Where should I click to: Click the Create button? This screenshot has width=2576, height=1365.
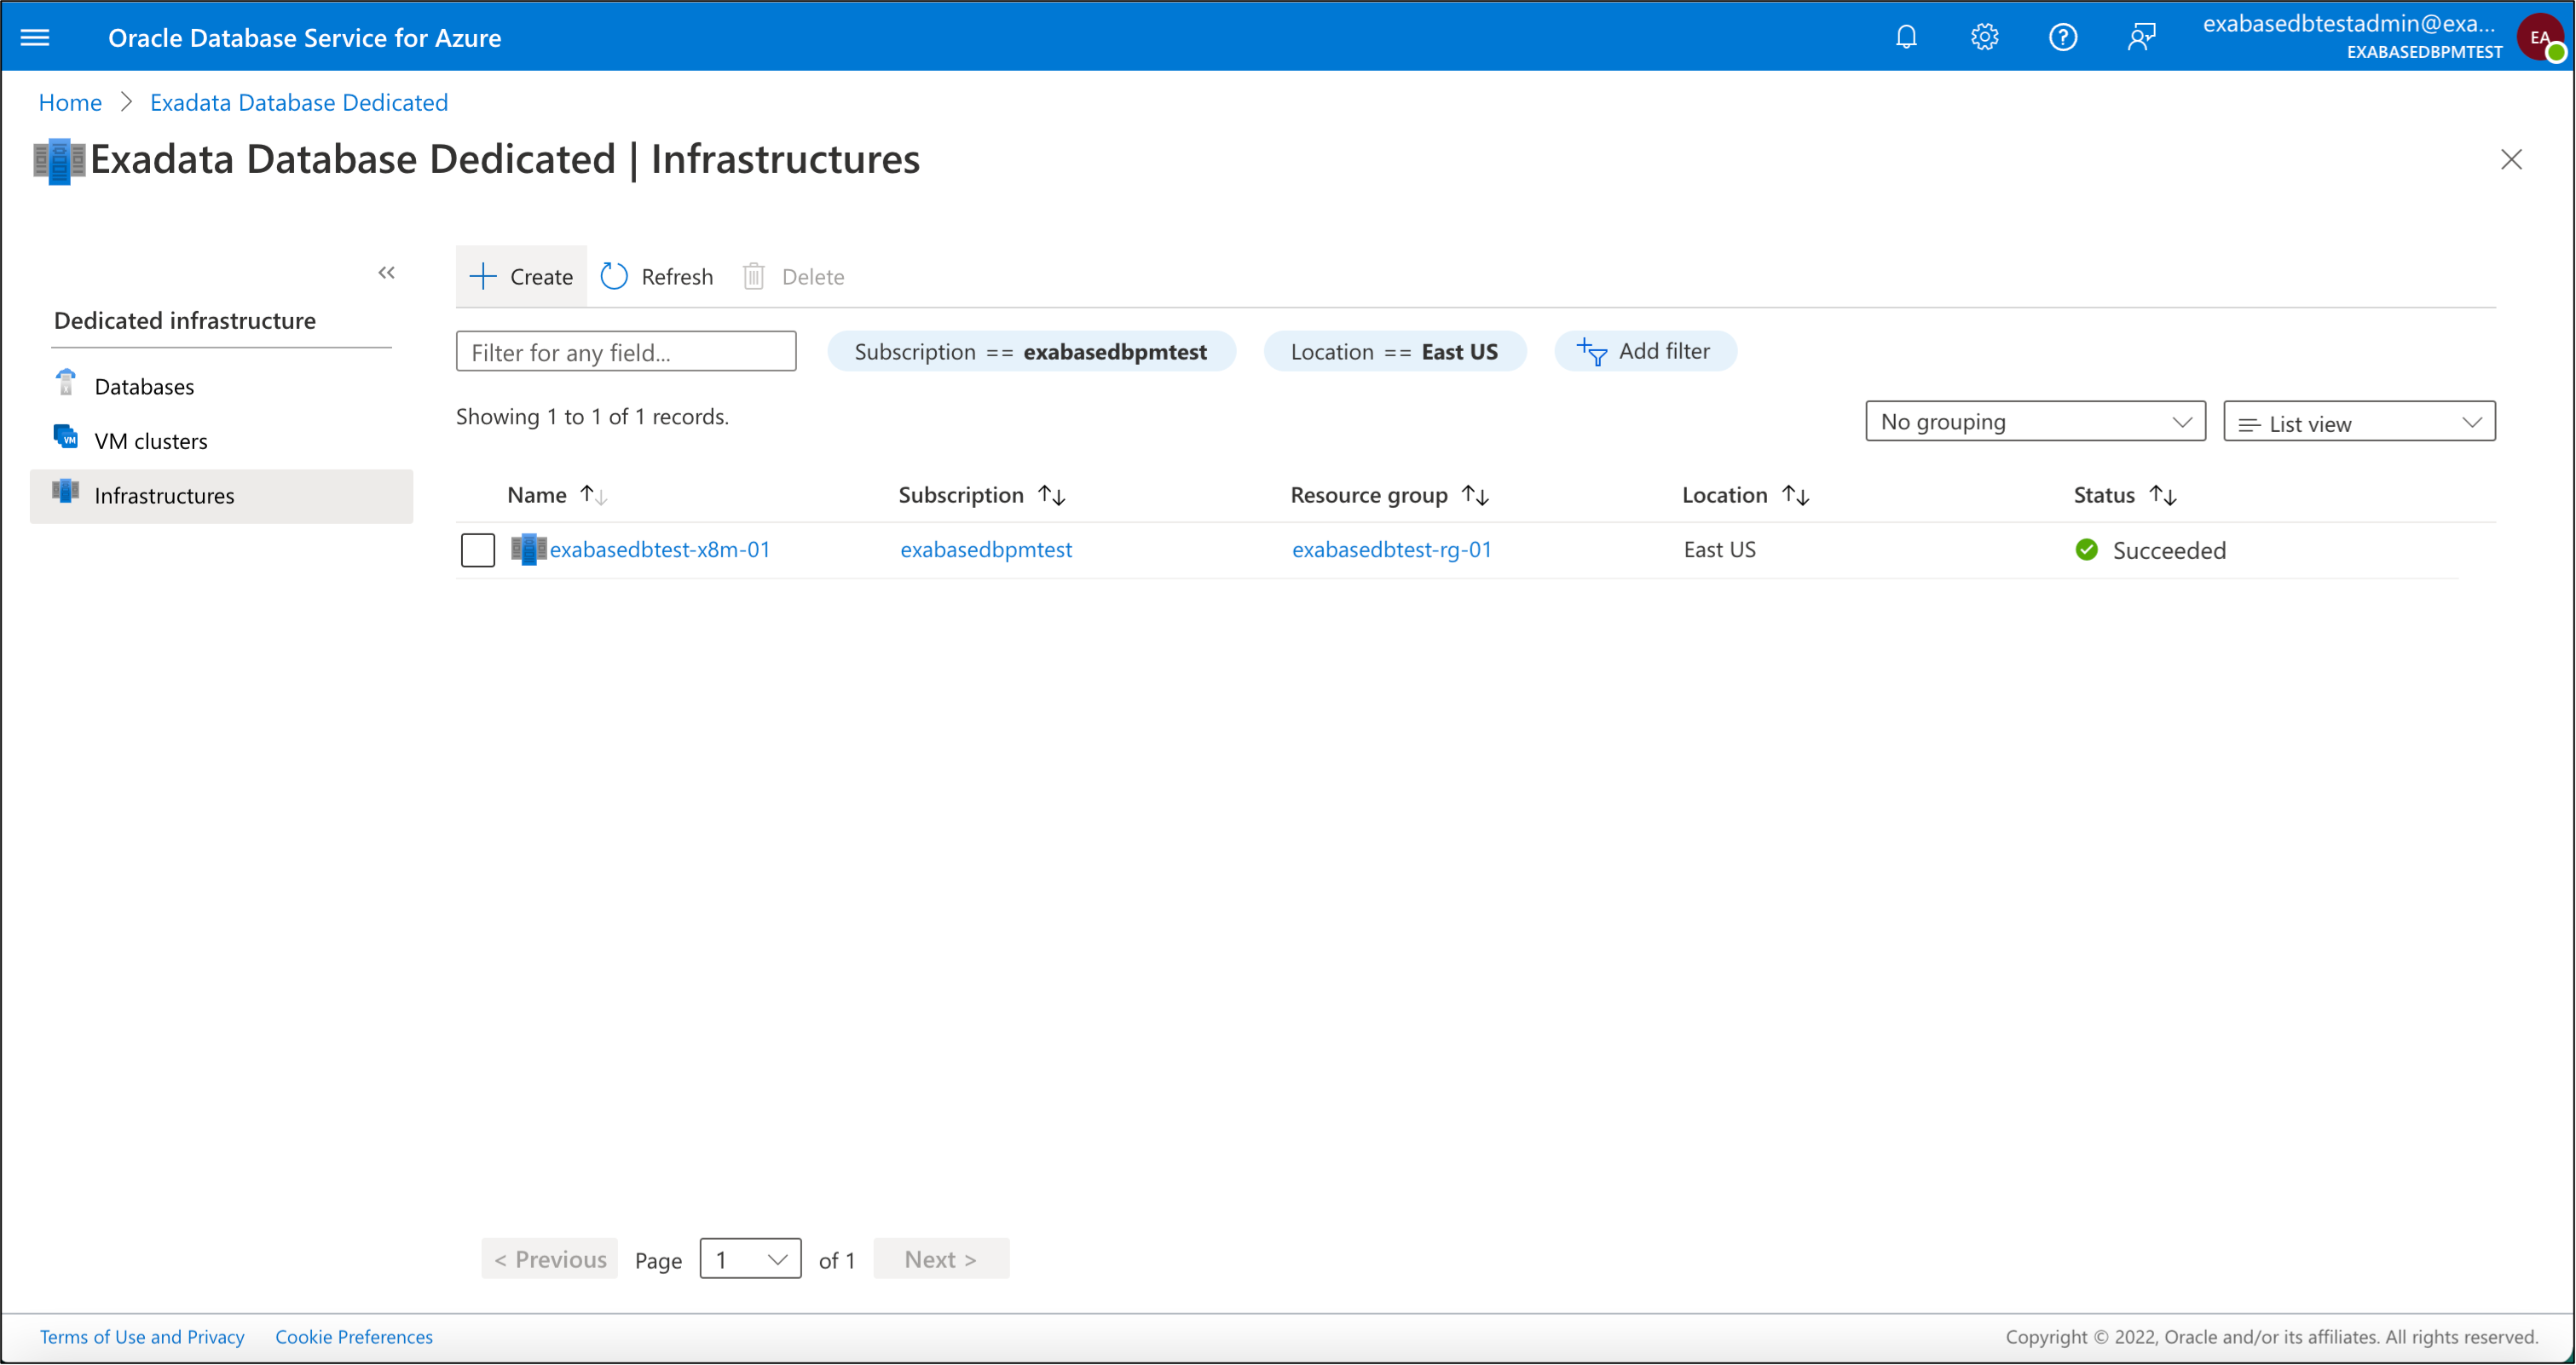(x=521, y=277)
